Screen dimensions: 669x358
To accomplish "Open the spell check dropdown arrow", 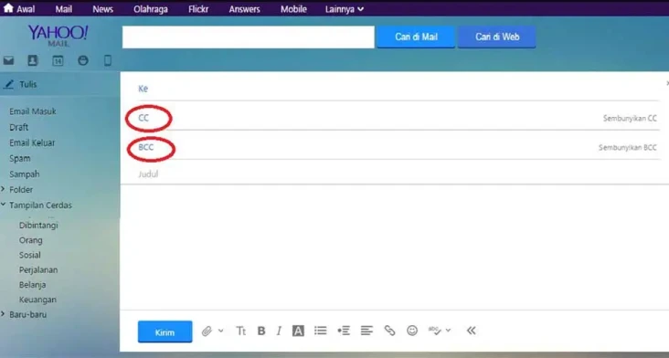I will coord(448,331).
